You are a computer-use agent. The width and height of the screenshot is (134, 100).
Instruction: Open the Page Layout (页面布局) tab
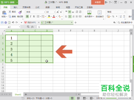pos(27,7)
